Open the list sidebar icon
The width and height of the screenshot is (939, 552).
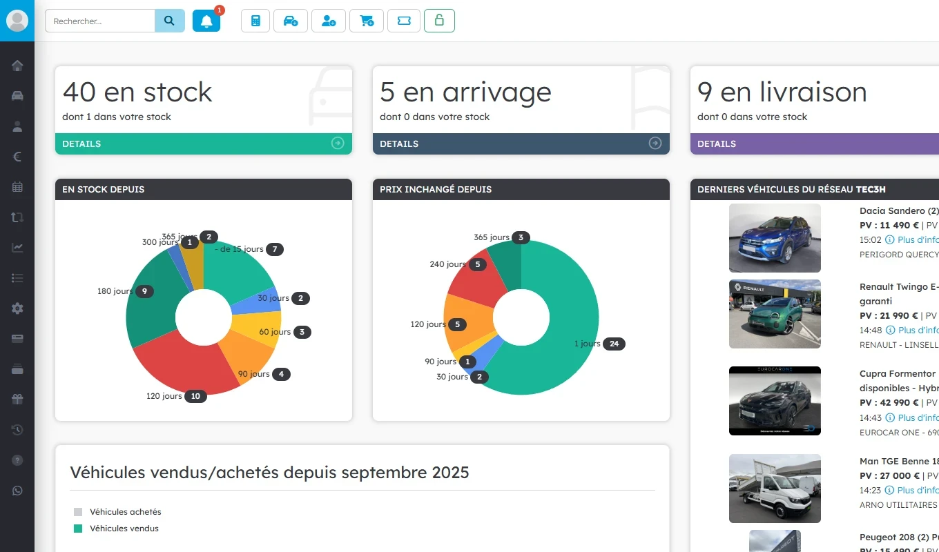17,278
